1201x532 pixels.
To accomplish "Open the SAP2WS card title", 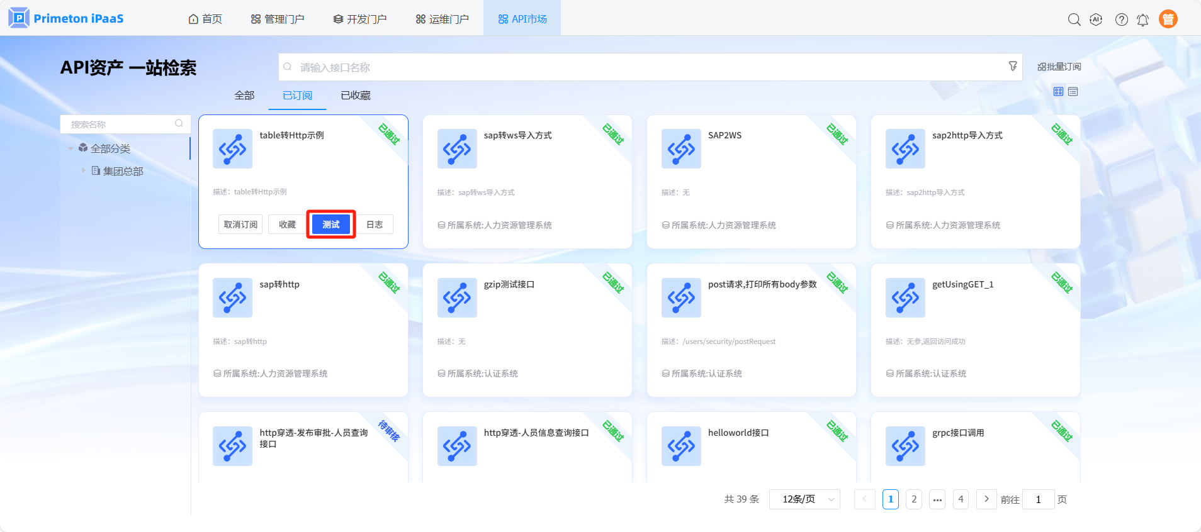I will click(x=725, y=135).
